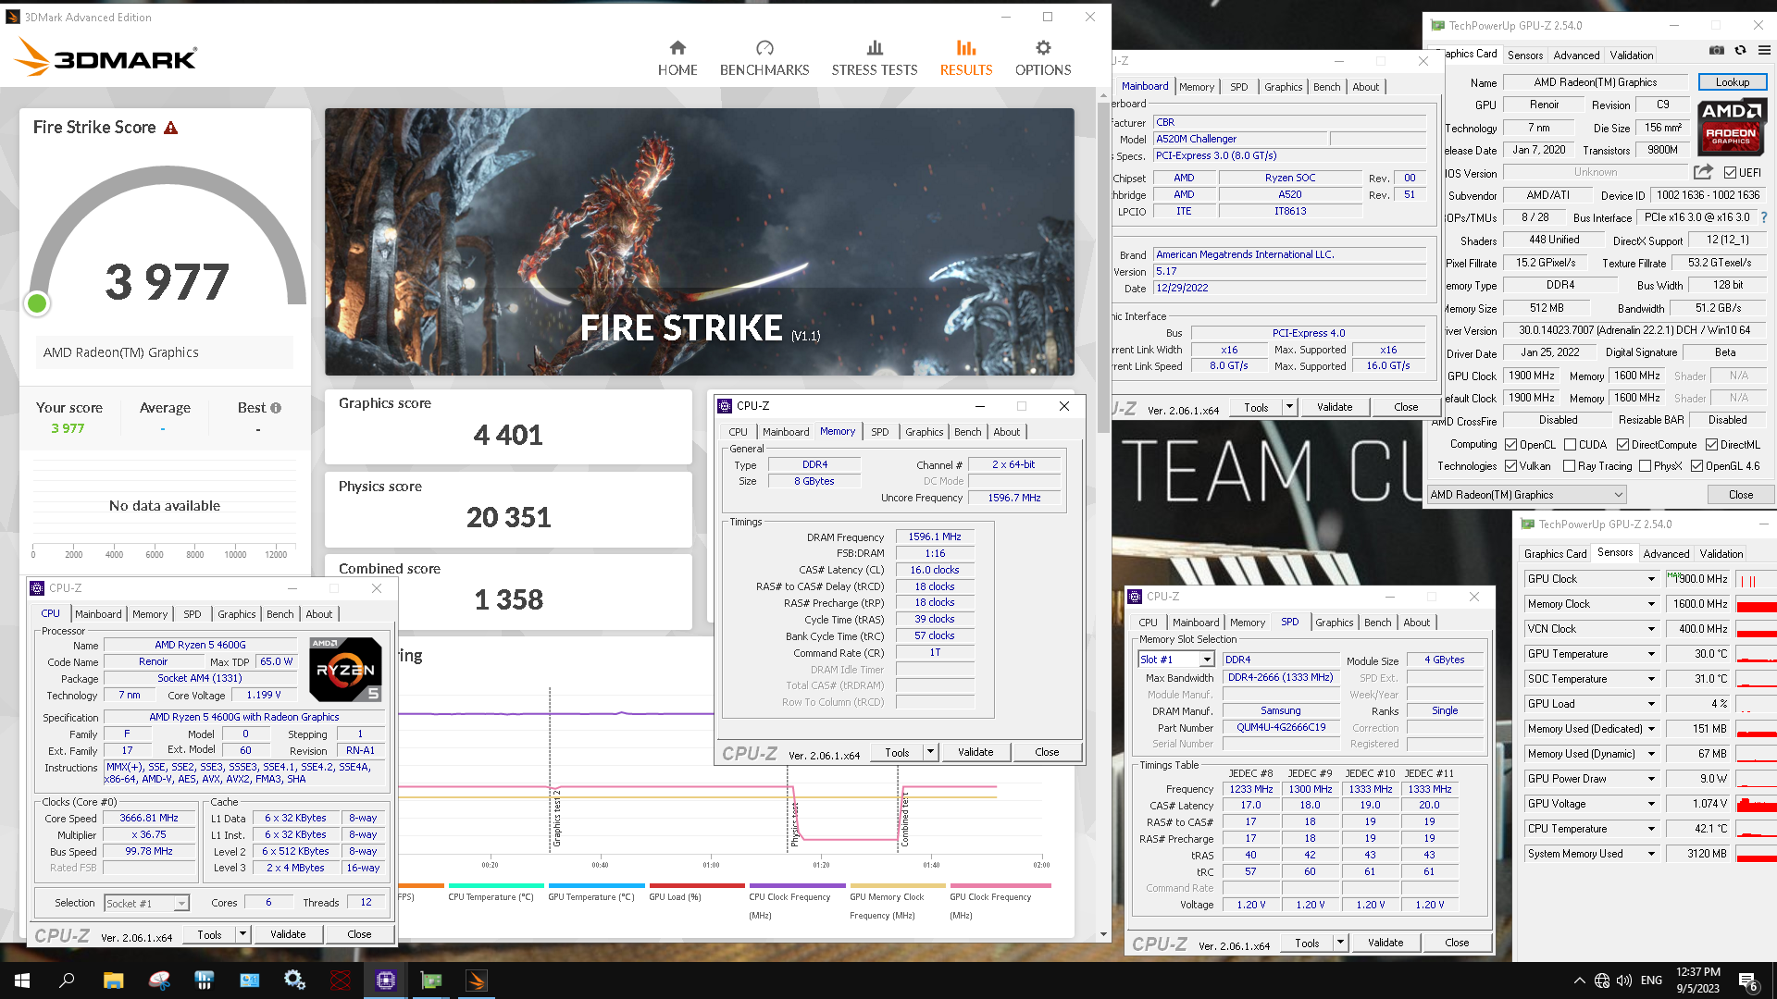Image resolution: width=1777 pixels, height=999 pixels.
Task: Click CPU-Z icon on taskbar
Action: click(x=386, y=980)
